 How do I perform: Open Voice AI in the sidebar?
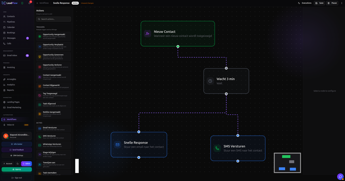(10, 125)
